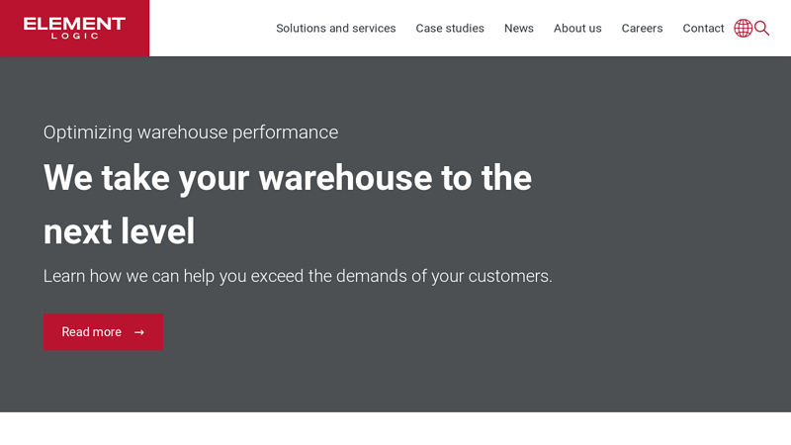Screen dimensions: 791x445
Task: Go to Case studies page
Action: 450,29
